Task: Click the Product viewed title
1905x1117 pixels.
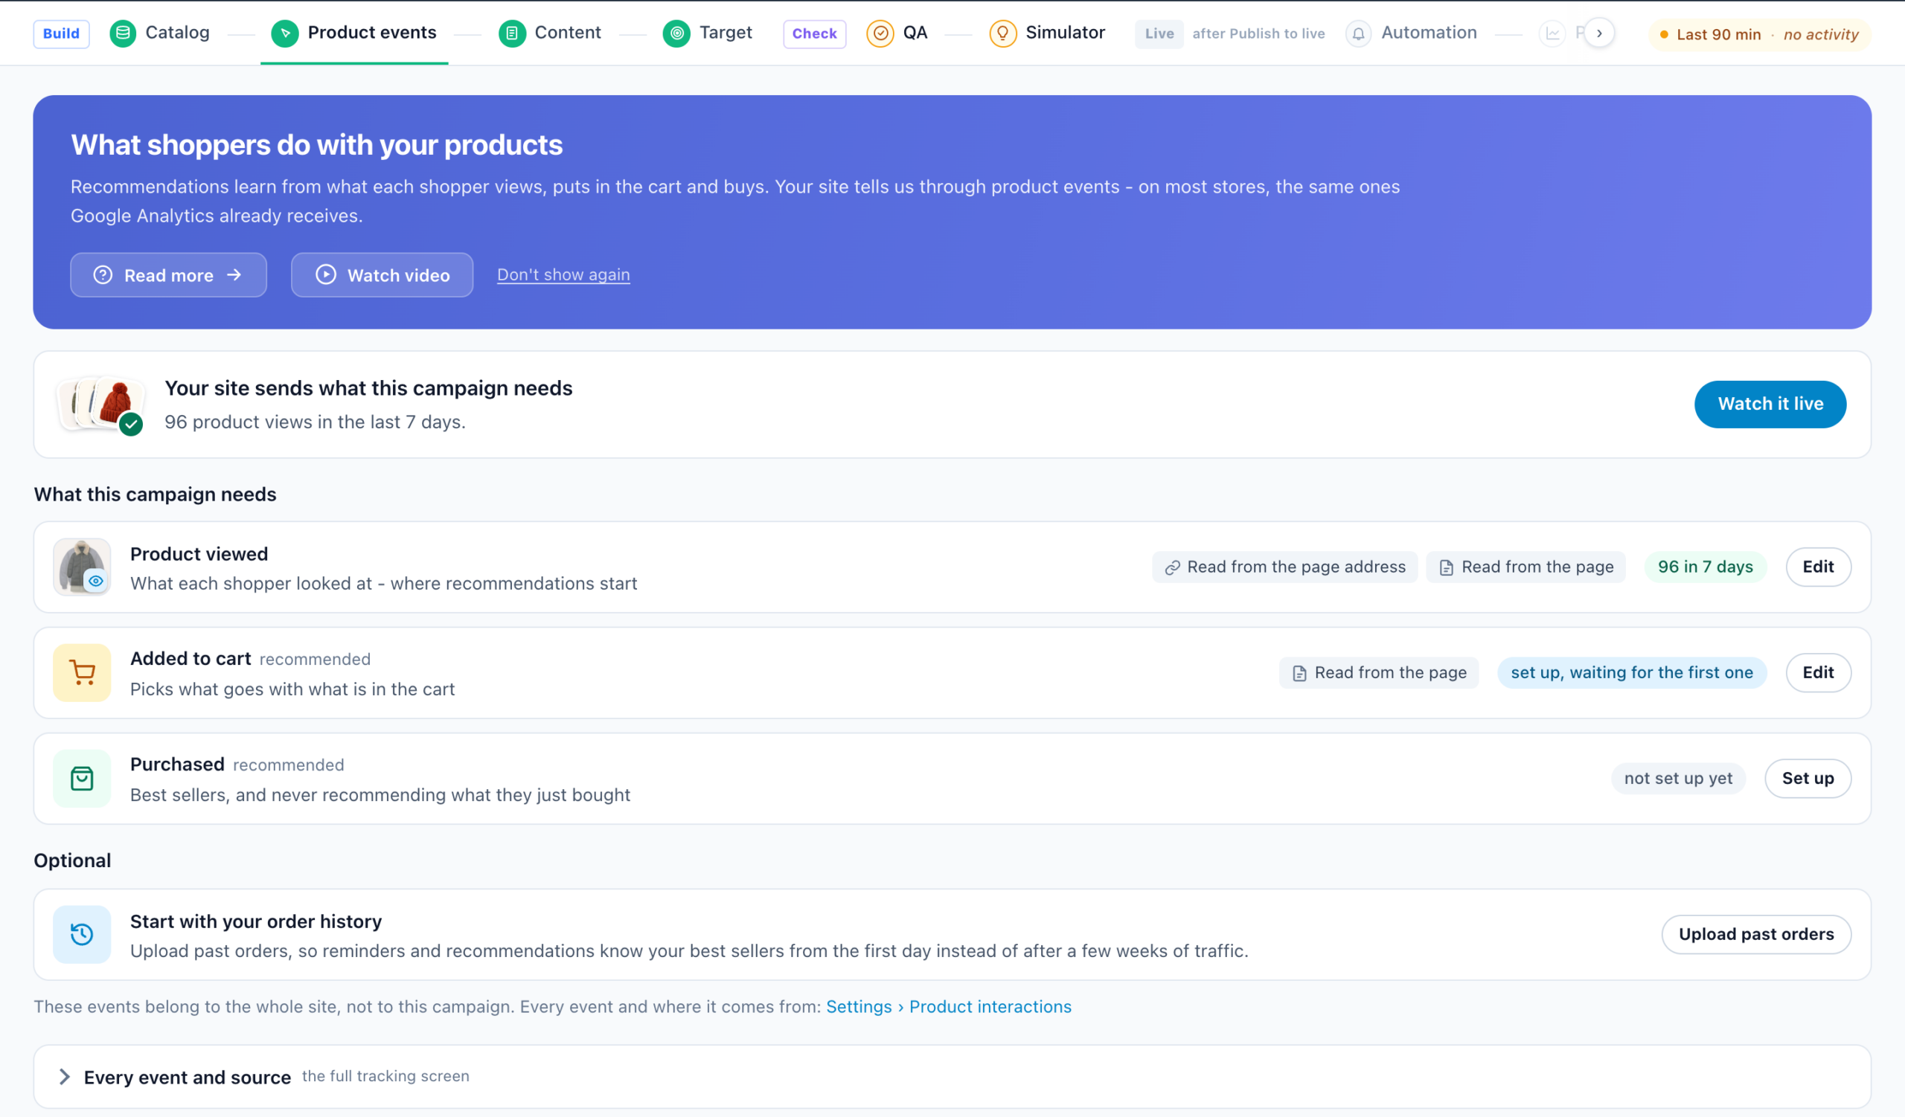Action: click(199, 553)
